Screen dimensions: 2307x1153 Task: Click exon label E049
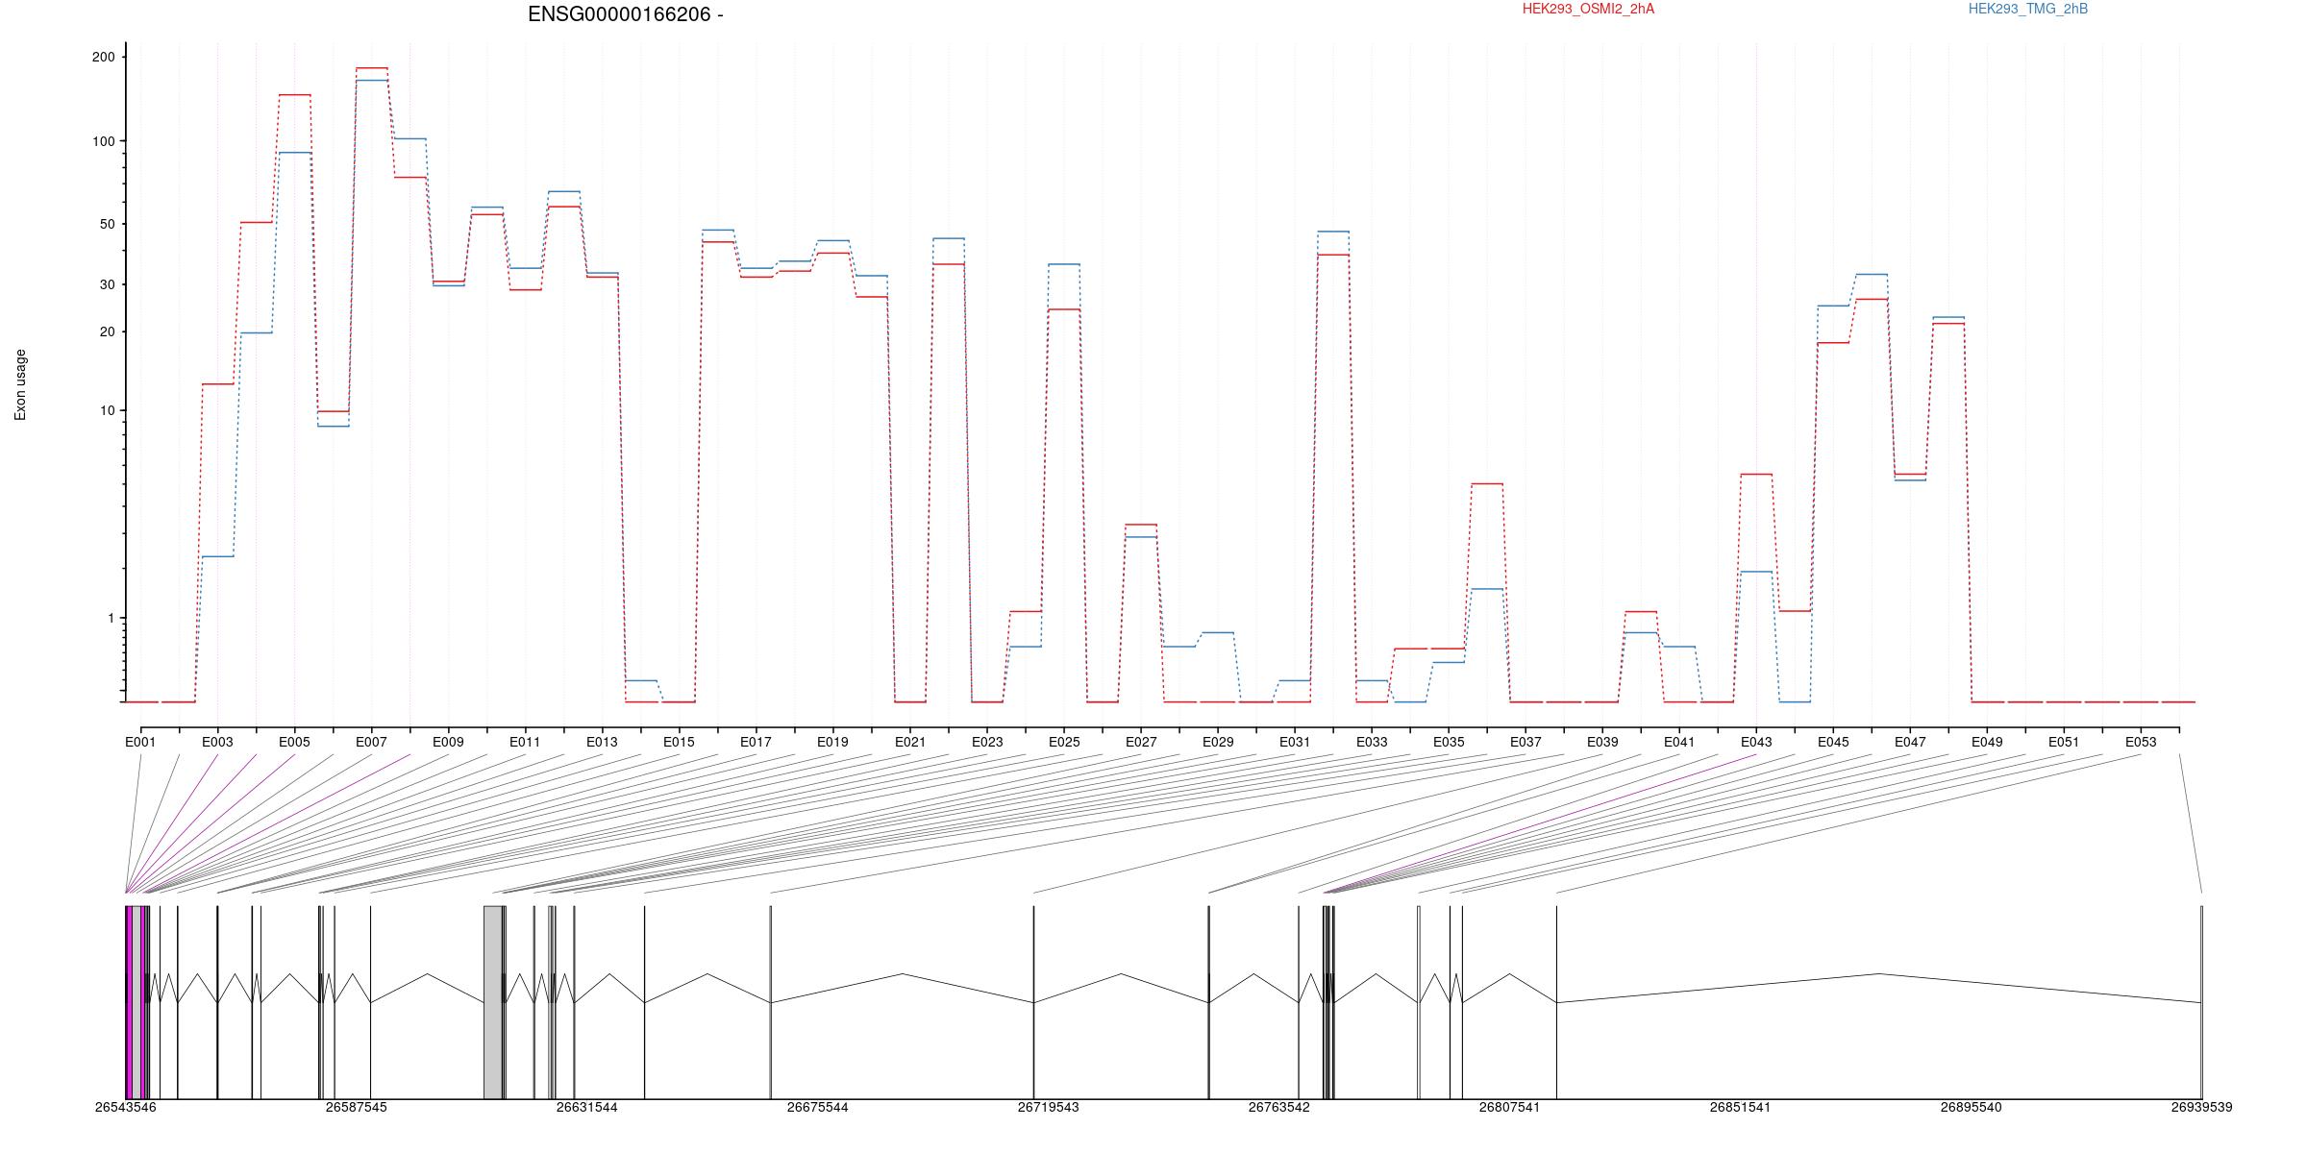(x=1987, y=742)
